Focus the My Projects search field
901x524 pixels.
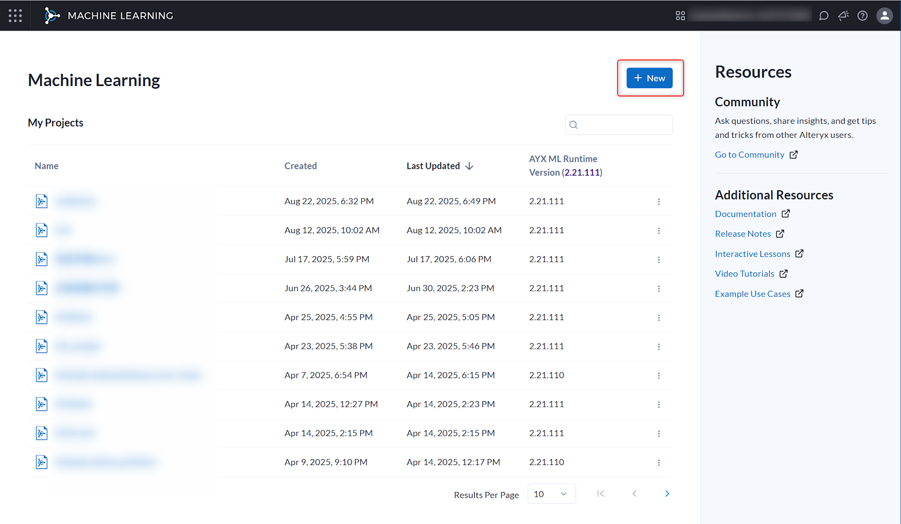[x=619, y=125]
